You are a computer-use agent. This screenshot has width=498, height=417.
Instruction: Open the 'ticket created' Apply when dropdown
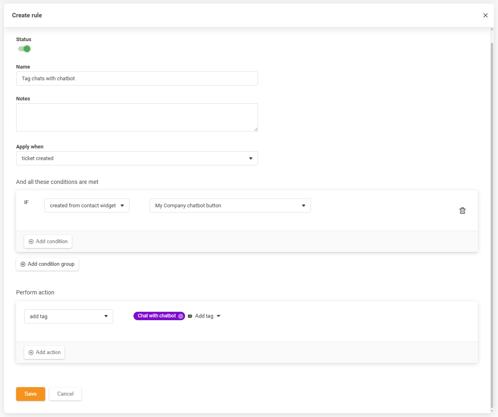137,158
